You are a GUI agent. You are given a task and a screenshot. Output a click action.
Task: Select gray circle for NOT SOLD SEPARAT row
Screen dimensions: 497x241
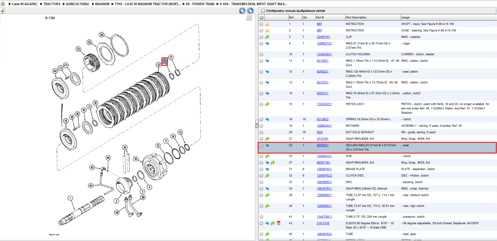(261, 132)
